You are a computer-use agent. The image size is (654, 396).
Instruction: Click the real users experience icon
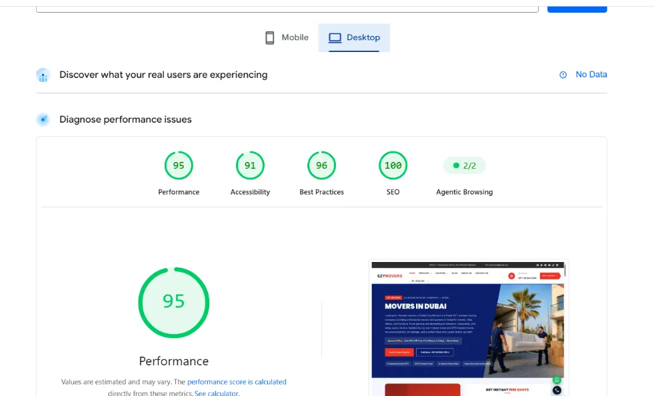[x=43, y=75]
